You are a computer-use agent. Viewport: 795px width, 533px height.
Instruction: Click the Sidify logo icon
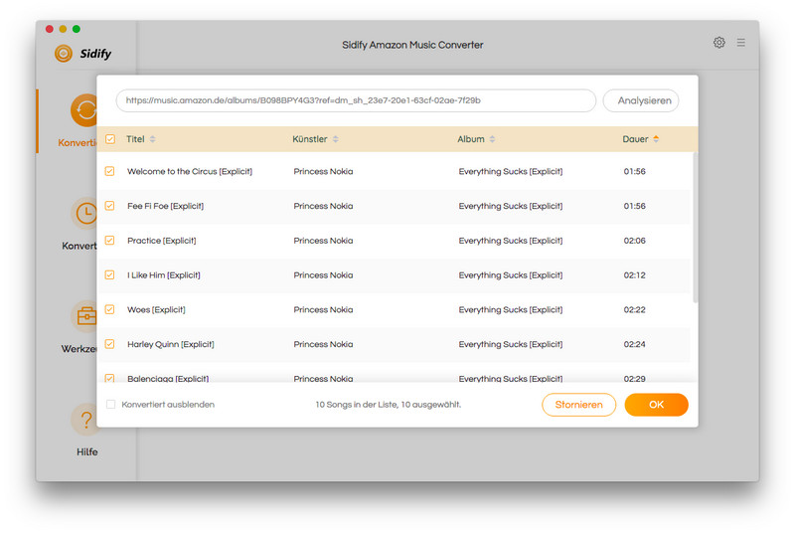tap(64, 54)
